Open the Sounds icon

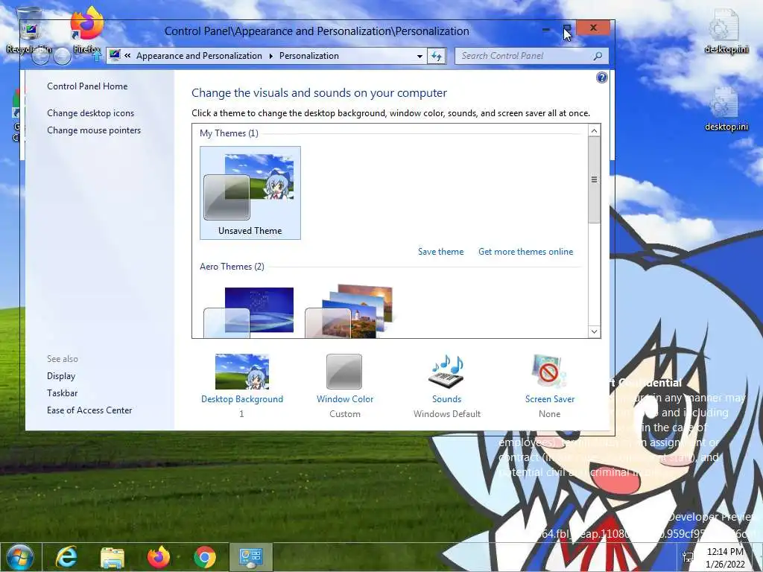(446, 372)
